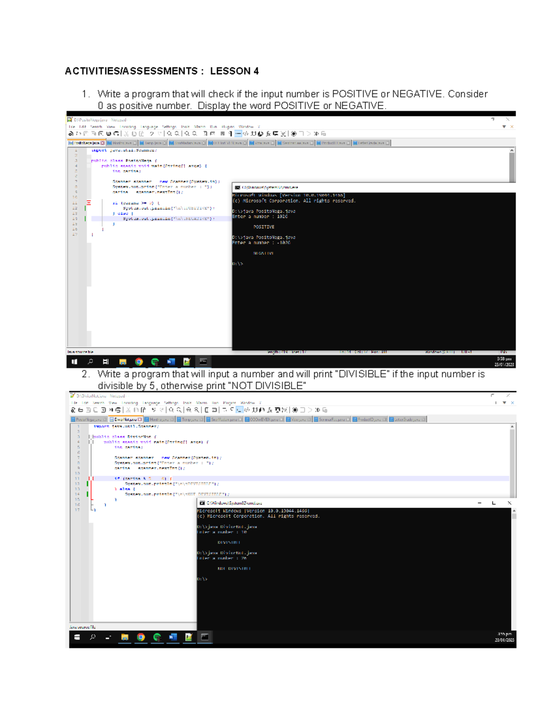
Task: Open the document list dropdown arrow in DivisNot window
Action: (x=504, y=403)
